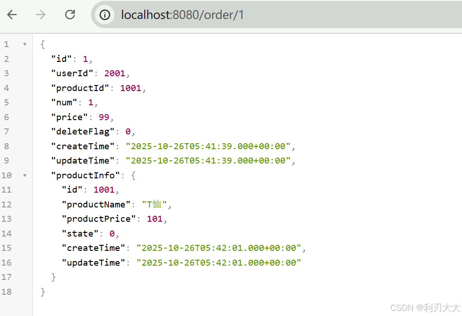
Task: Select the "userId" key text
Action: tap(72, 73)
